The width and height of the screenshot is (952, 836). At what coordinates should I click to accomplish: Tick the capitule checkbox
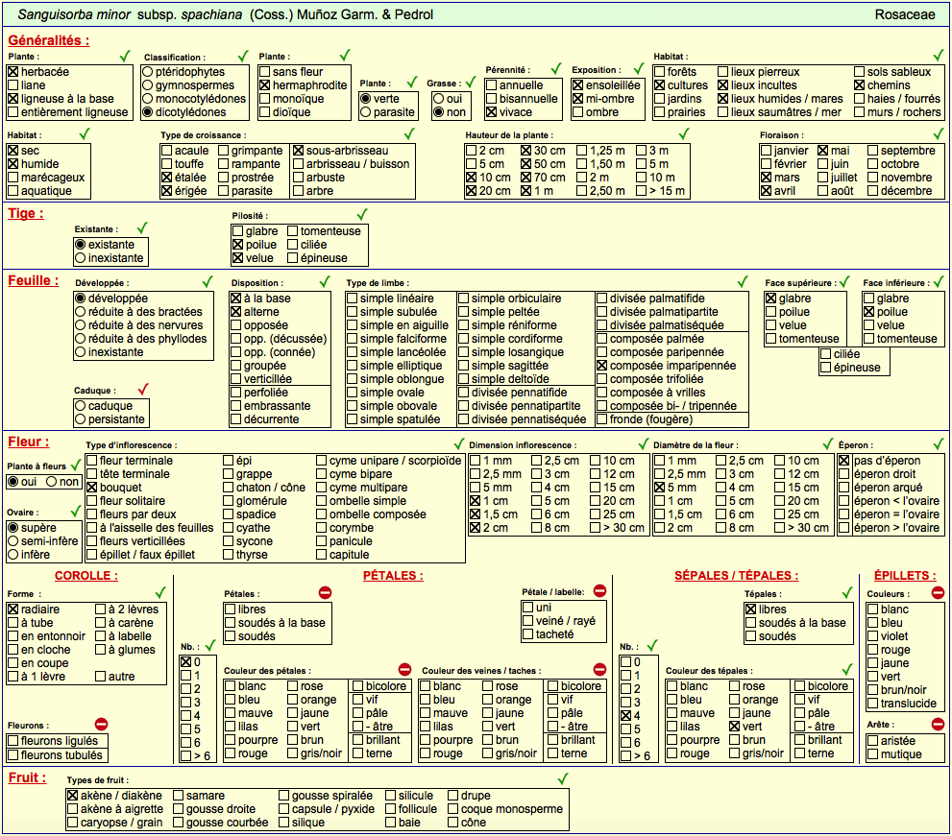322,555
